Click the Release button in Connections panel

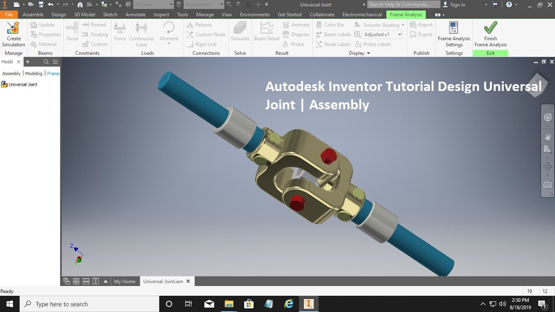click(x=199, y=25)
